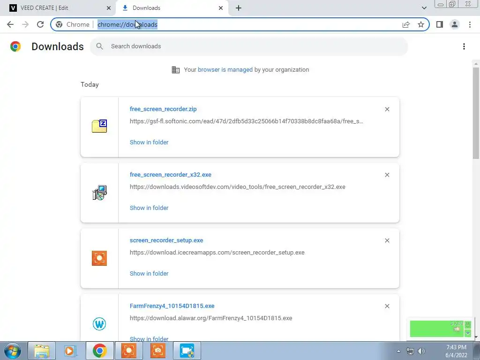Click the icecreamapps.com source URL text
480x360 pixels.
(x=217, y=253)
